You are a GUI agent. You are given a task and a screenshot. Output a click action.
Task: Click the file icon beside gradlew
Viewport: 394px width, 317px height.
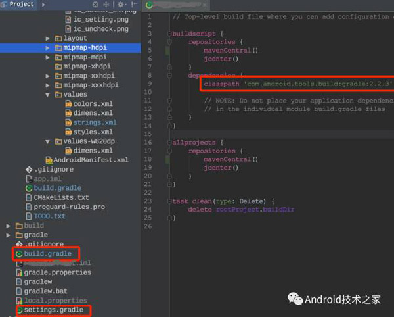[19, 281]
